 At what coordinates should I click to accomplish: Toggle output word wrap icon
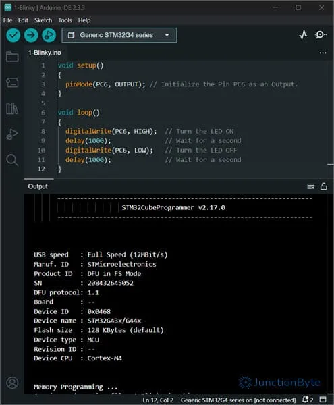(311, 186)
